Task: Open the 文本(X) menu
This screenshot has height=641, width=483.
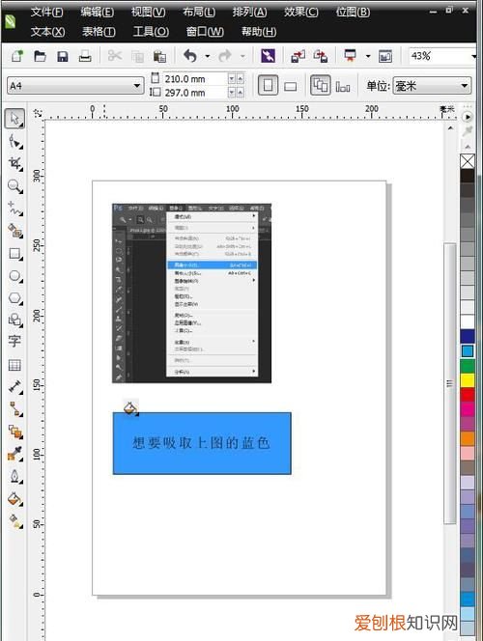Action: pyautogui.click(x=47, y=32)
